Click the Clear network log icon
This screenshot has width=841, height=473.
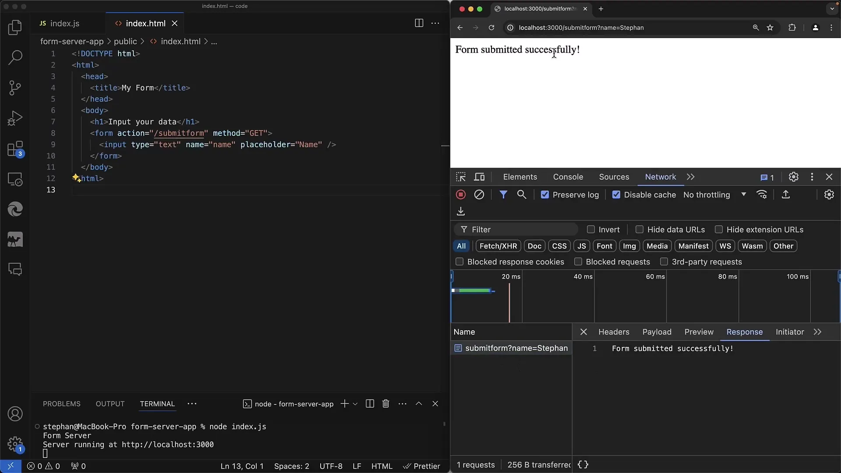tap(480, 194)
